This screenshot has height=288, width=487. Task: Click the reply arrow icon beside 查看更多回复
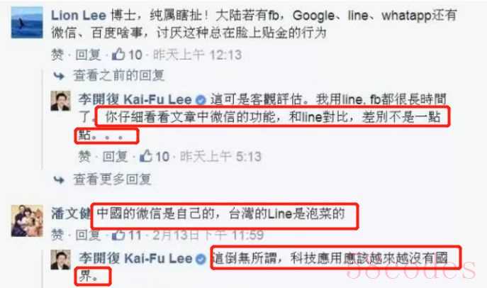click(59, 179)
